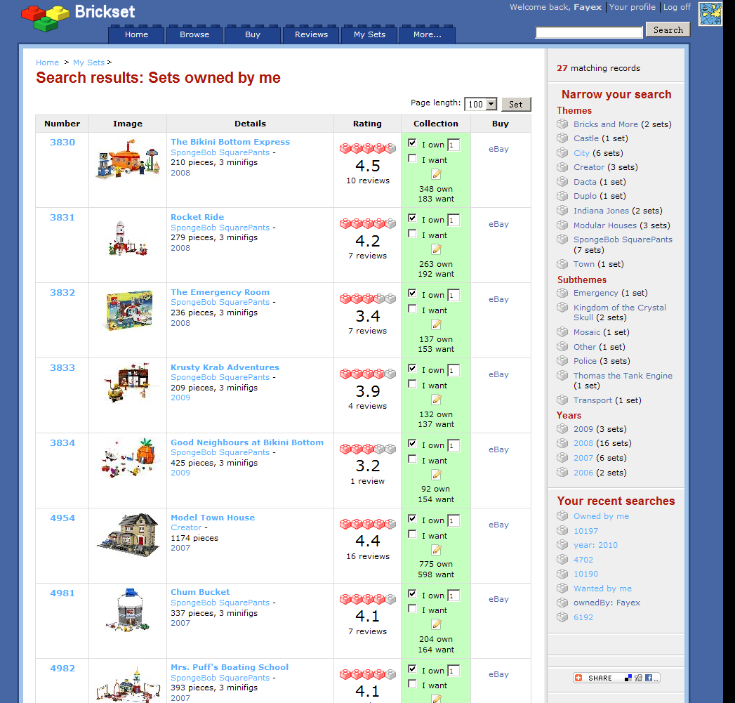Viewport: 735px width, 703px height.
Task: Open the Reviews menu tab
Action: (x=311, y=34)
